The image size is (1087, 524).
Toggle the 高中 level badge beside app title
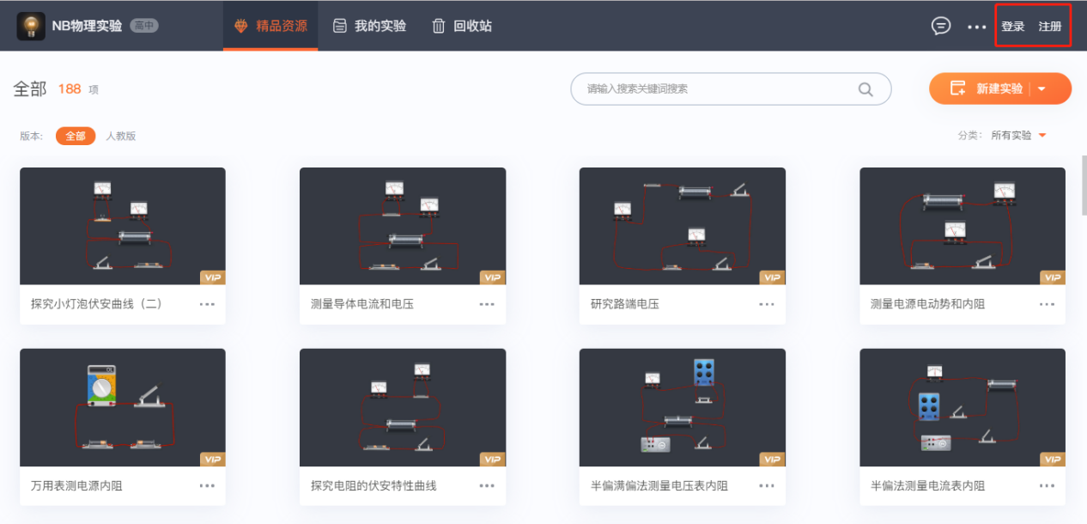(143, 26)
